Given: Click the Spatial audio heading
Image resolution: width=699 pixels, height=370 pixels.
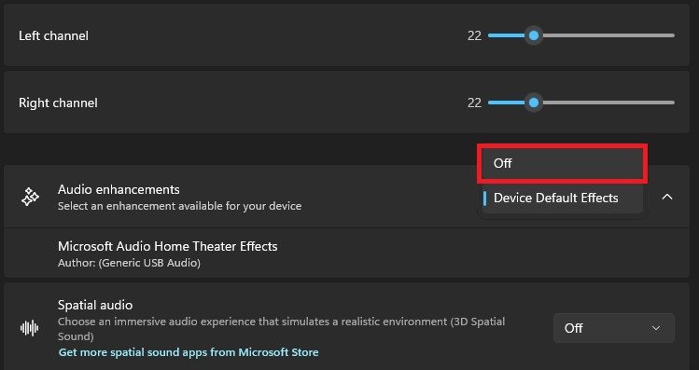Looking at the screenshot, I should coord(95,305).
